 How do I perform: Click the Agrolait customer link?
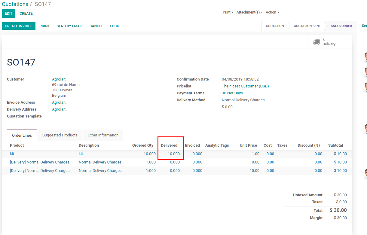(x=59, y=79)
